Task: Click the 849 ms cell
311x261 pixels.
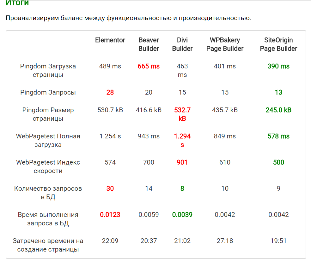Action: pos(225,136)
